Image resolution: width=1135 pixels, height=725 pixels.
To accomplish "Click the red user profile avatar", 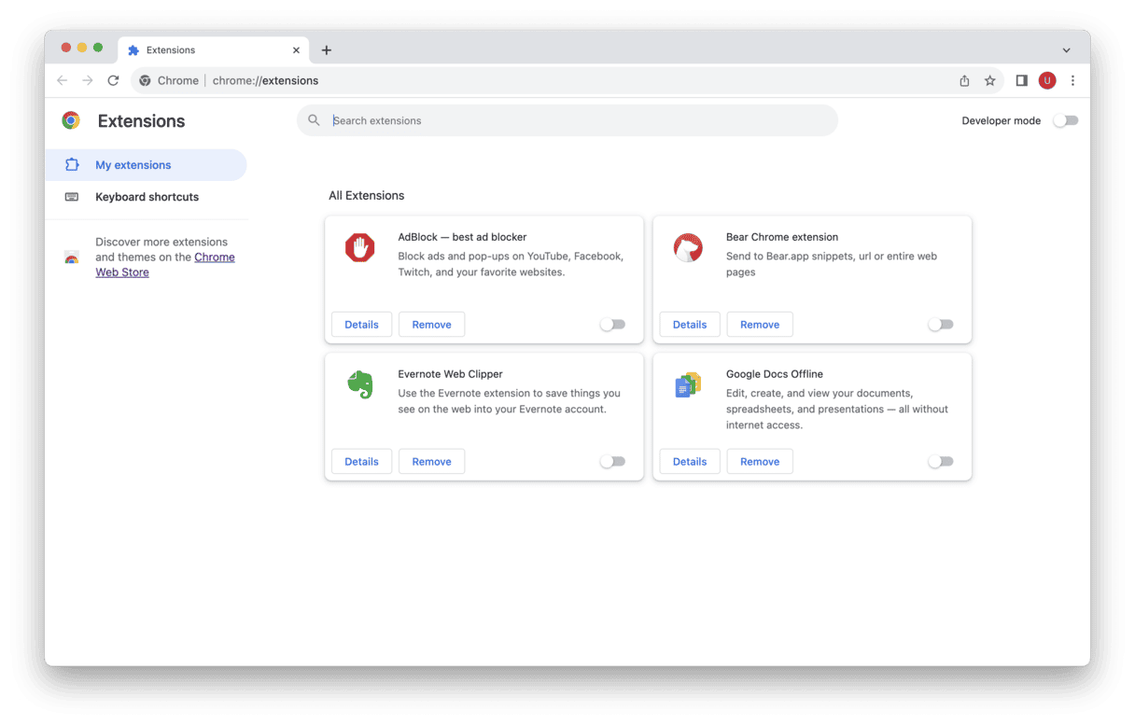I will coord(1047,80).
